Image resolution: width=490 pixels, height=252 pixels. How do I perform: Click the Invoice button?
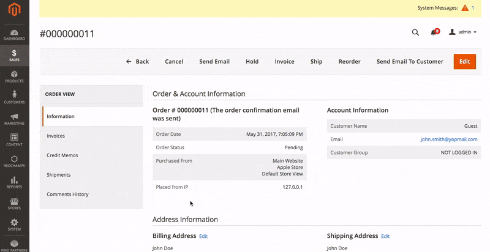[284, 61]
